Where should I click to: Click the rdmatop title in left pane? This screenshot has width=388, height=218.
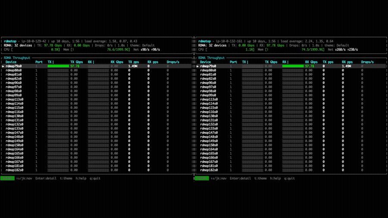pos(10,41)
